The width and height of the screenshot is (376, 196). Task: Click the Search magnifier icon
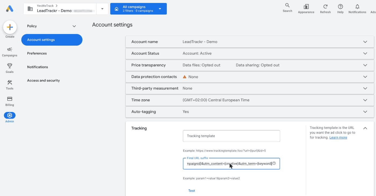click(287, 5)
